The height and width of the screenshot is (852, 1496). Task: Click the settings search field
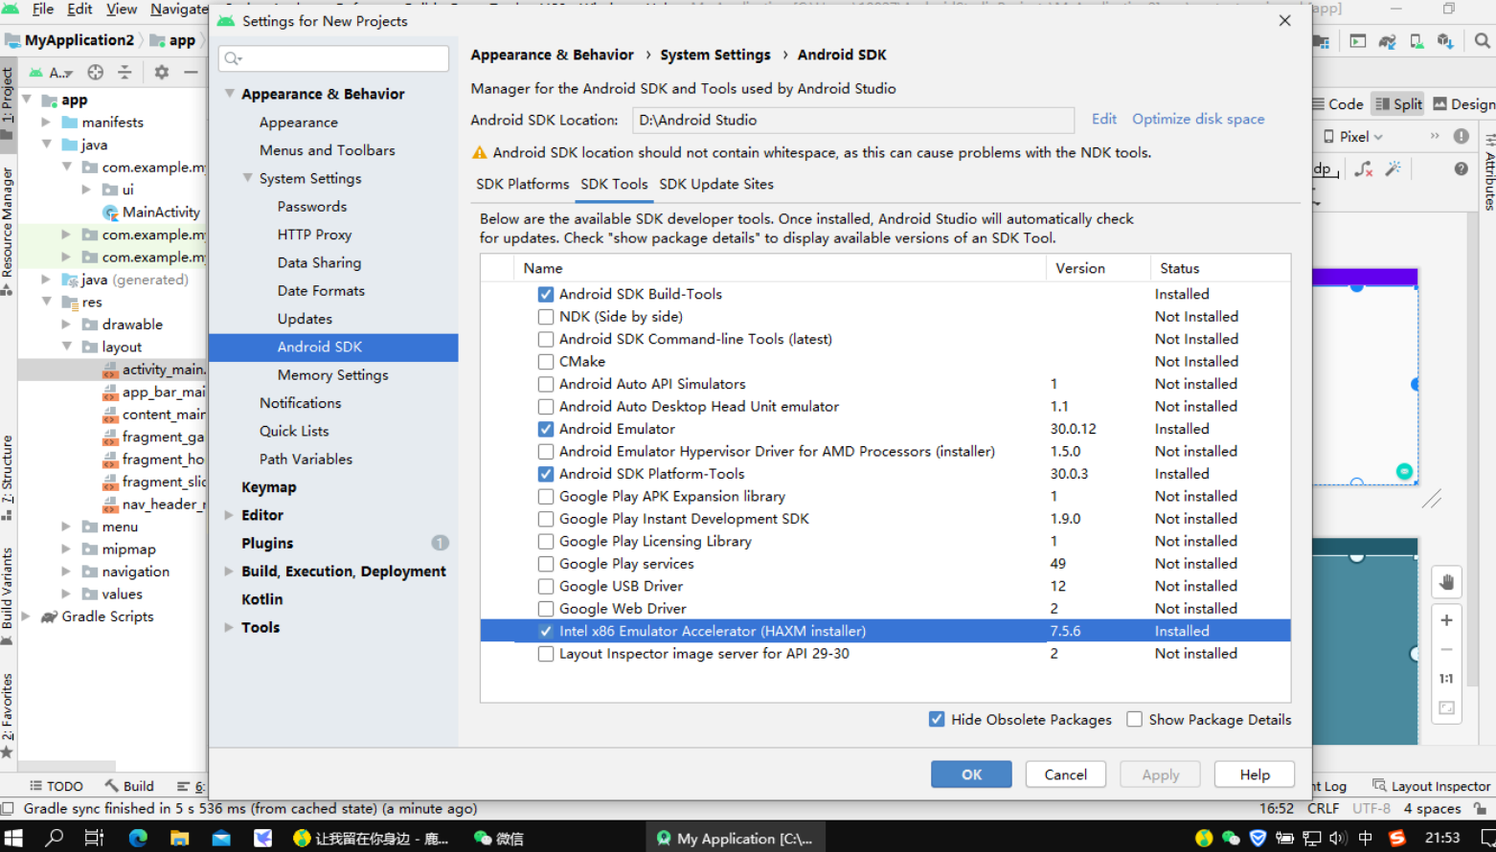pos(334,58)
